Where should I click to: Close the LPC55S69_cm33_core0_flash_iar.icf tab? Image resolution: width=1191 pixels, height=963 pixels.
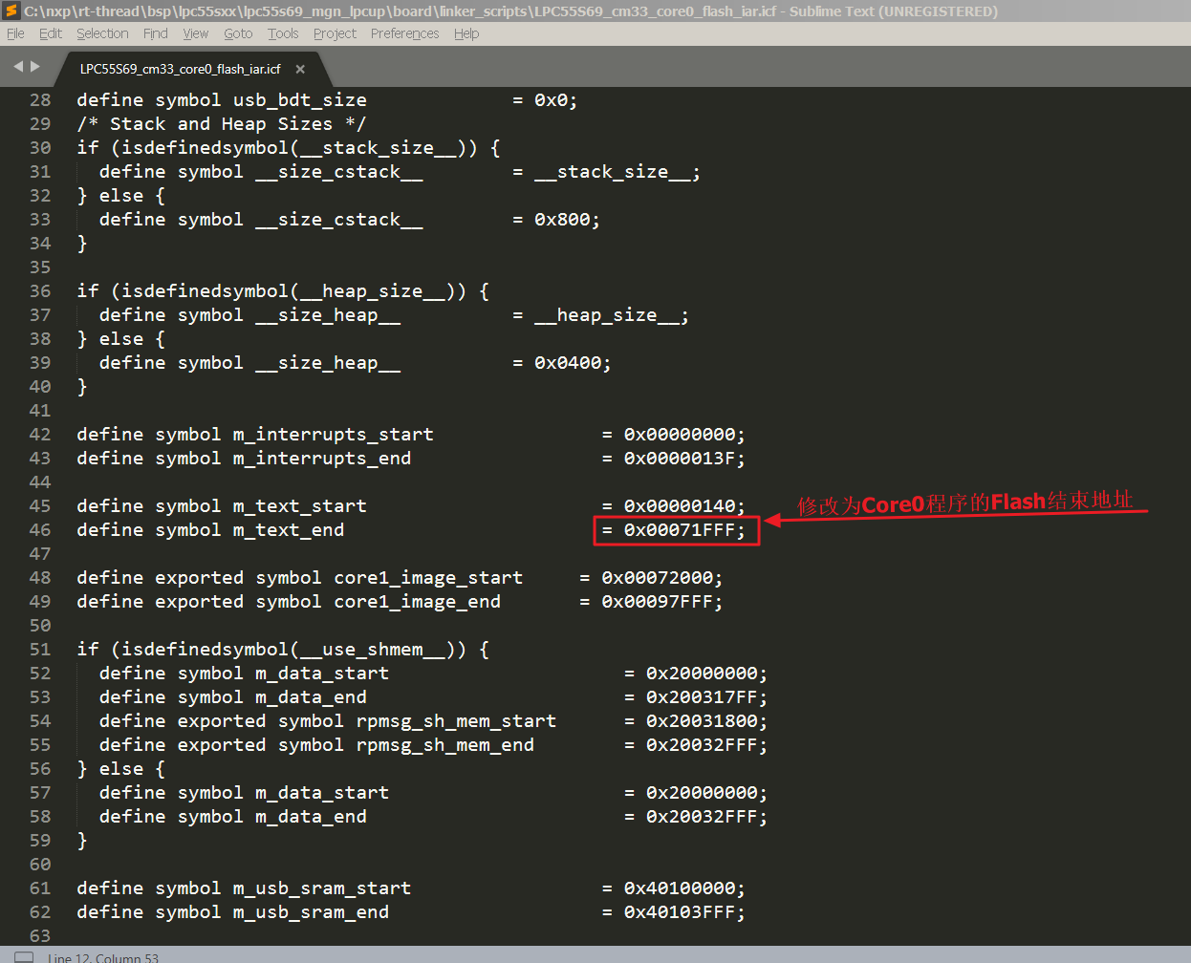pyautogui.click(x=300, y=69)
